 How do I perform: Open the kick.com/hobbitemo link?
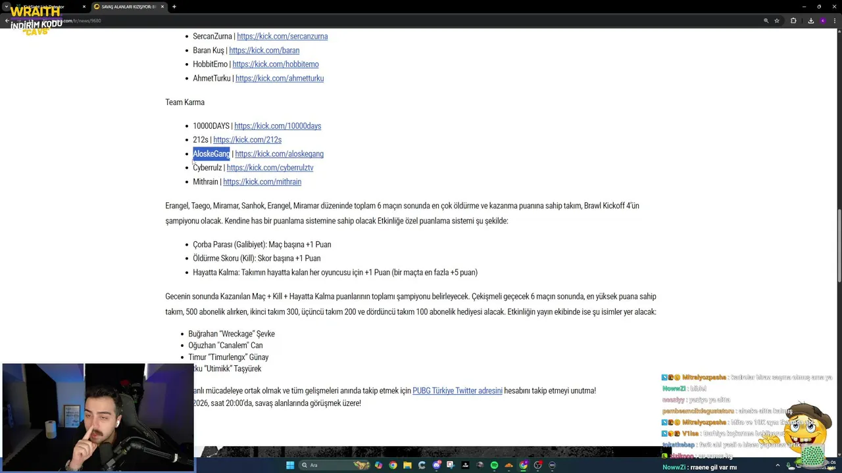point(276,64)
